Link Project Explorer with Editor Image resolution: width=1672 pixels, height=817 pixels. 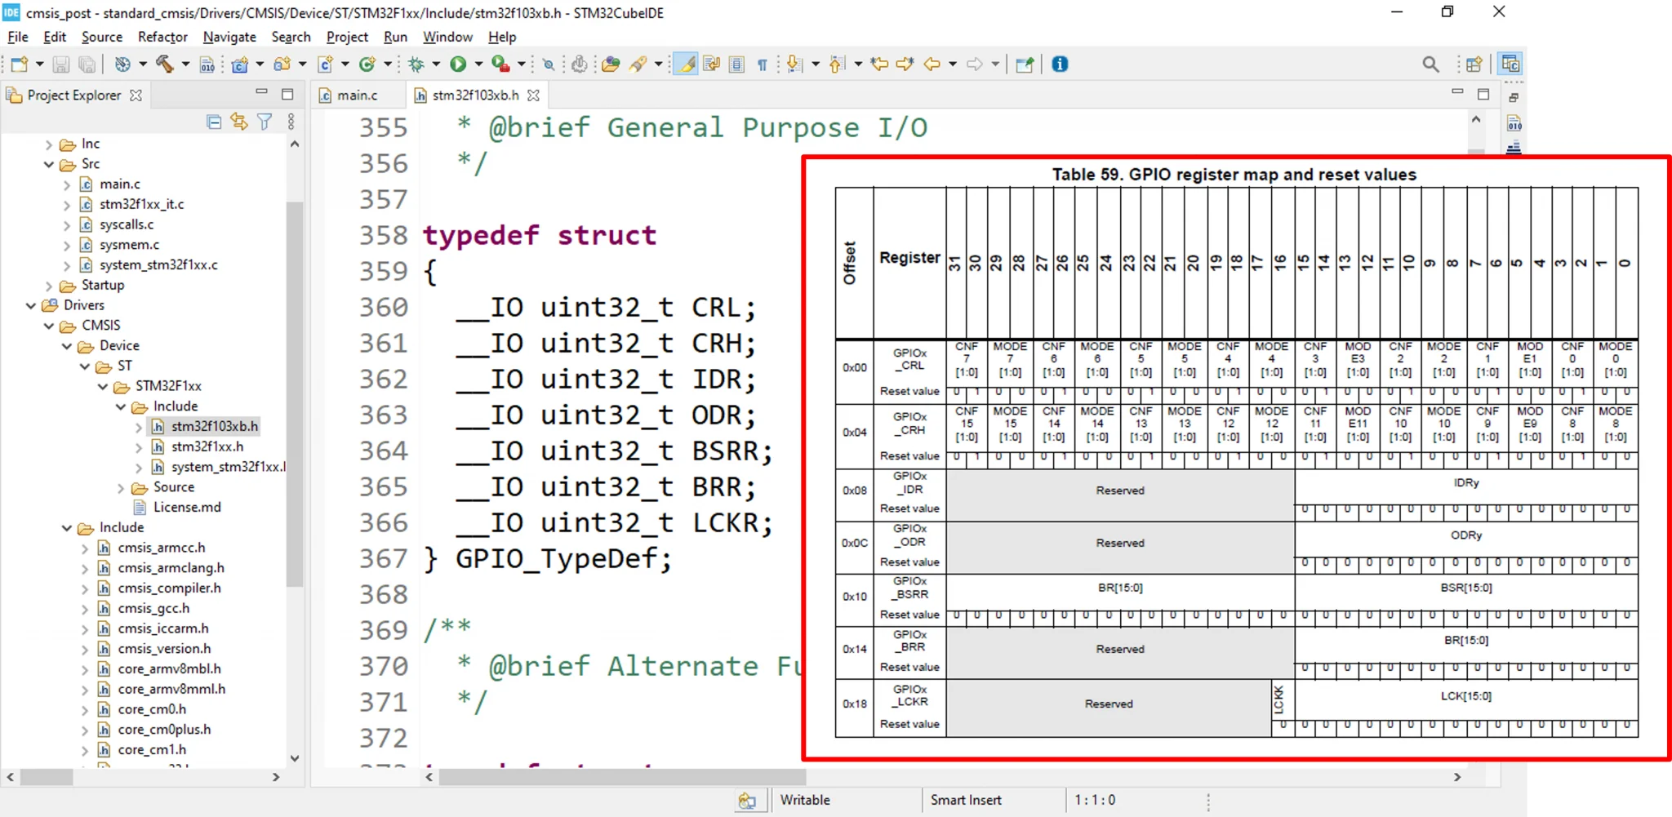(238, 121)
